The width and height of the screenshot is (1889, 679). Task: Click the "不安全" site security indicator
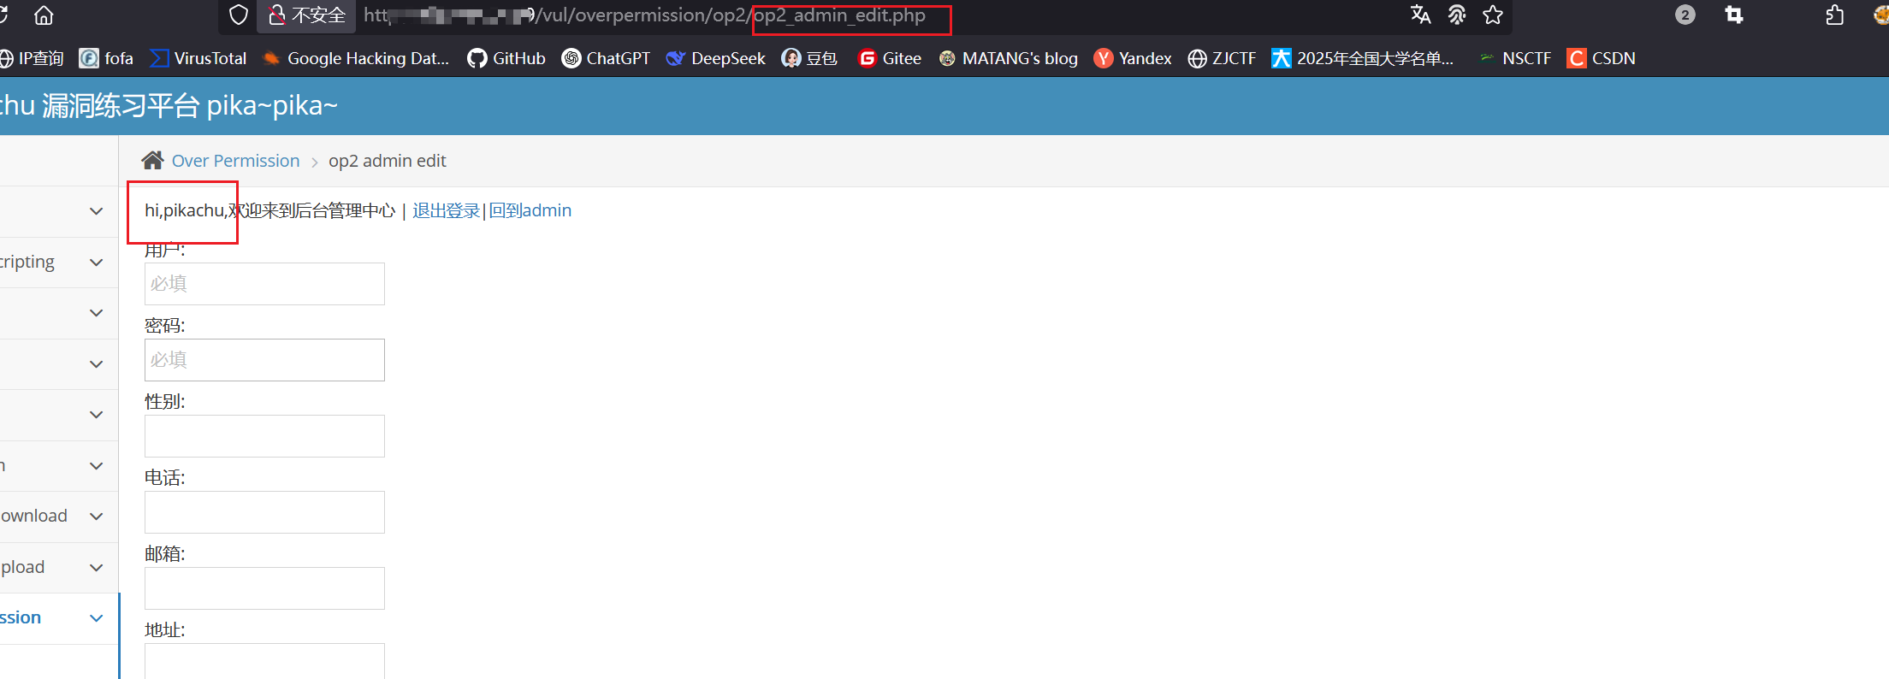point(306,15)
